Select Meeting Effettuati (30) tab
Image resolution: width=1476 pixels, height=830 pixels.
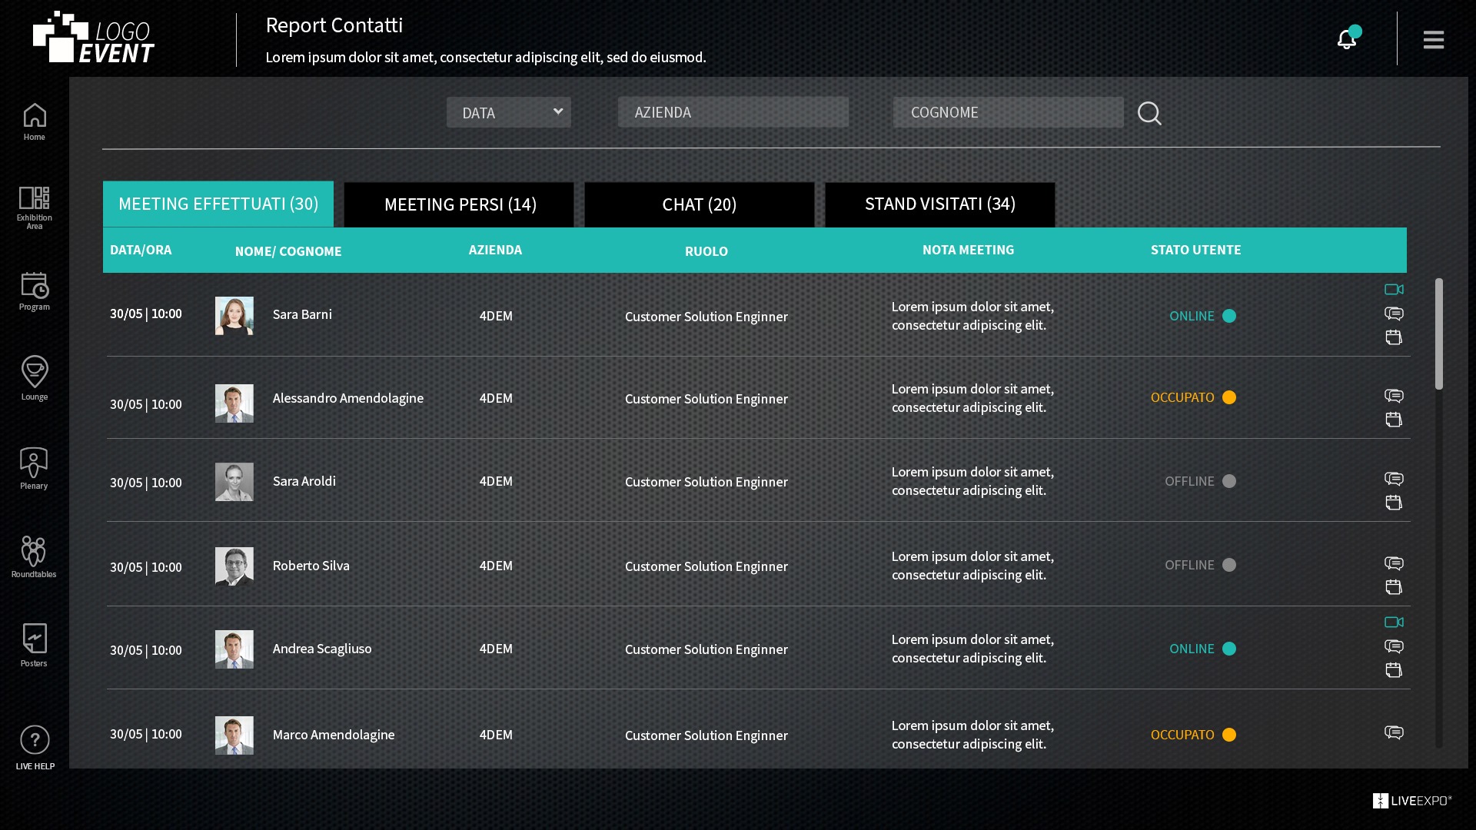[218, 204]
